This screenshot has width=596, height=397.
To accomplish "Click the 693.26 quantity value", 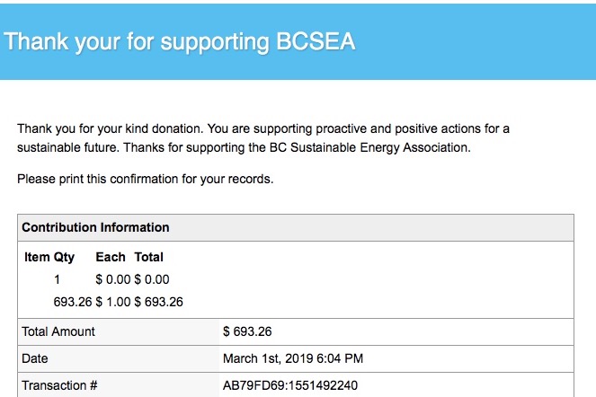I will click(x=73, y=302).
